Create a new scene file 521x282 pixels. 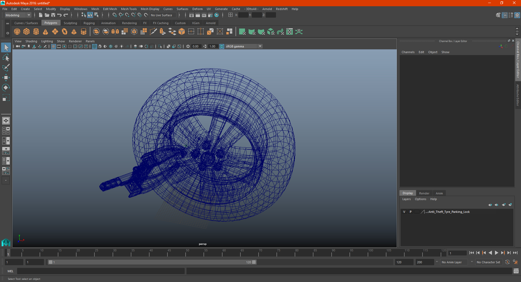point(41,15)
